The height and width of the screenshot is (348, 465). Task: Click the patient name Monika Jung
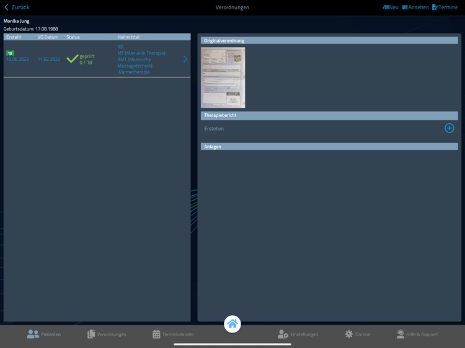click(16, 21)
